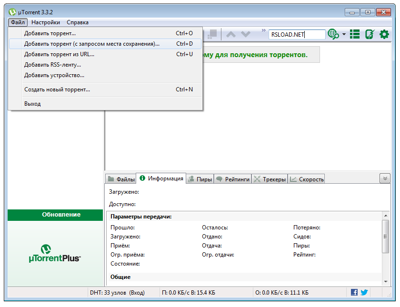Click the Огр. приёма: label

pos(128,255)
